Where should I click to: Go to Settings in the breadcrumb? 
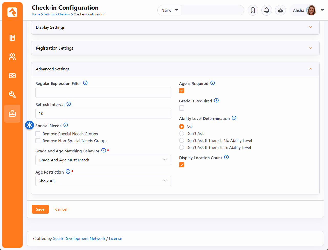pos(49,14)
